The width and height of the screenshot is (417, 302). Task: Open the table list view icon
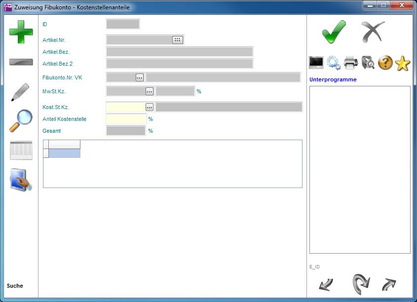click(21, 150)
